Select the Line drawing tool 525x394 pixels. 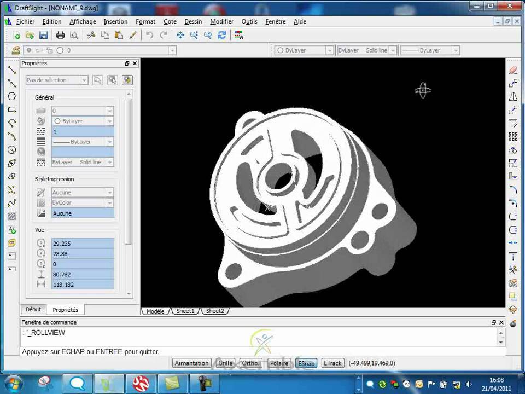click(x=11, y=70)
